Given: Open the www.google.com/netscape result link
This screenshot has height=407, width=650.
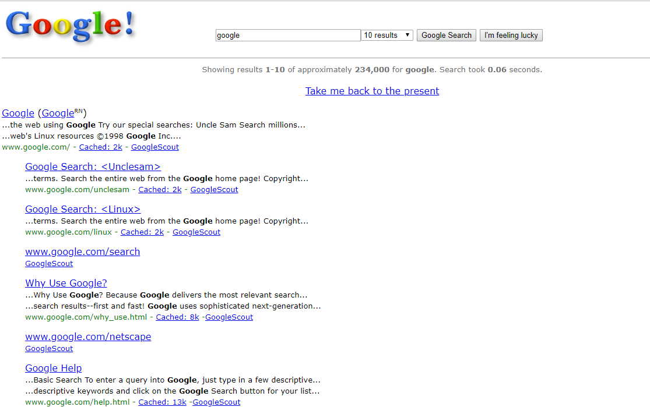Looking at the screenshot, I should tap(88, 337).
